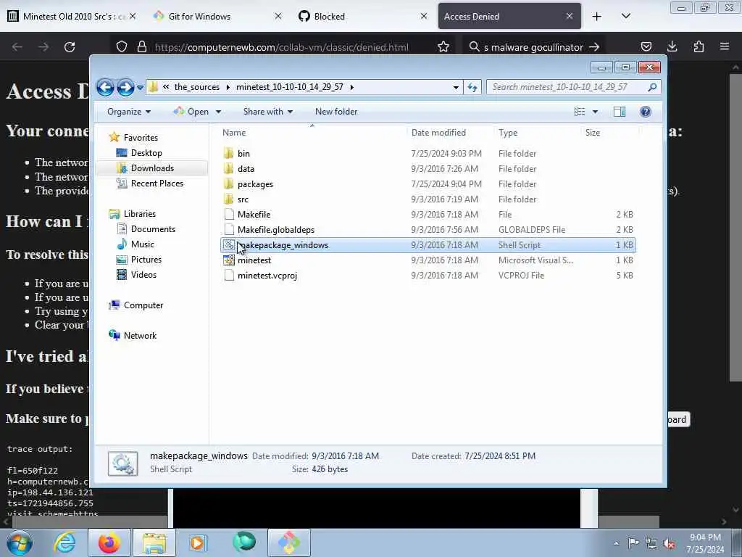Open Windows Media Player taskbar icon
The width and height of the screenshot is (742, 557).
[x=198, y=542]
